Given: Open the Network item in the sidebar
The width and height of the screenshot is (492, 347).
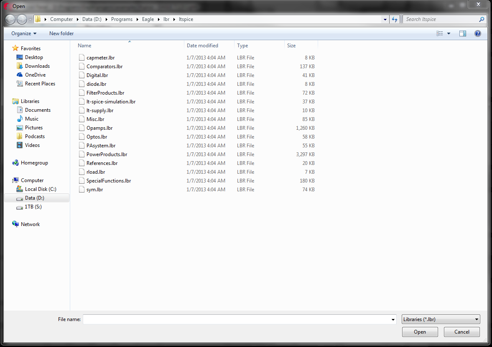Looking at the screenshot, I should (x=30, y=224).
